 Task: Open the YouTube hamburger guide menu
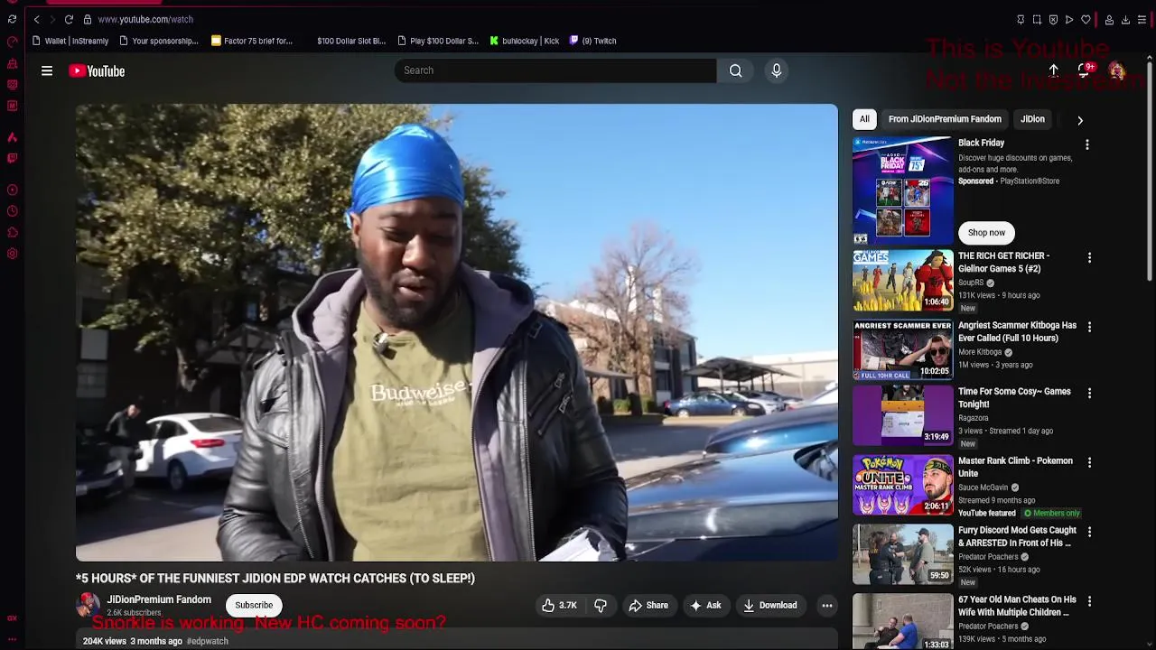tap(47, 70)
